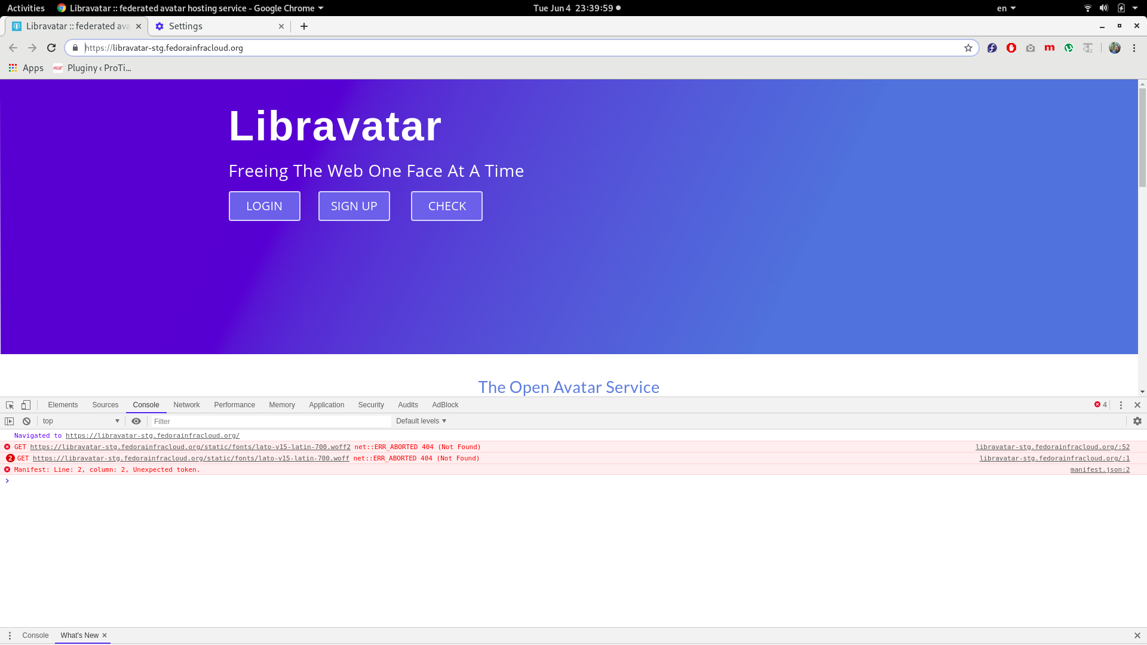Image resolution: width=1147 pixels, height=645 pixels.
Task: Click the page vertical scrollbar thumb
Action: tap(1142, 137)
